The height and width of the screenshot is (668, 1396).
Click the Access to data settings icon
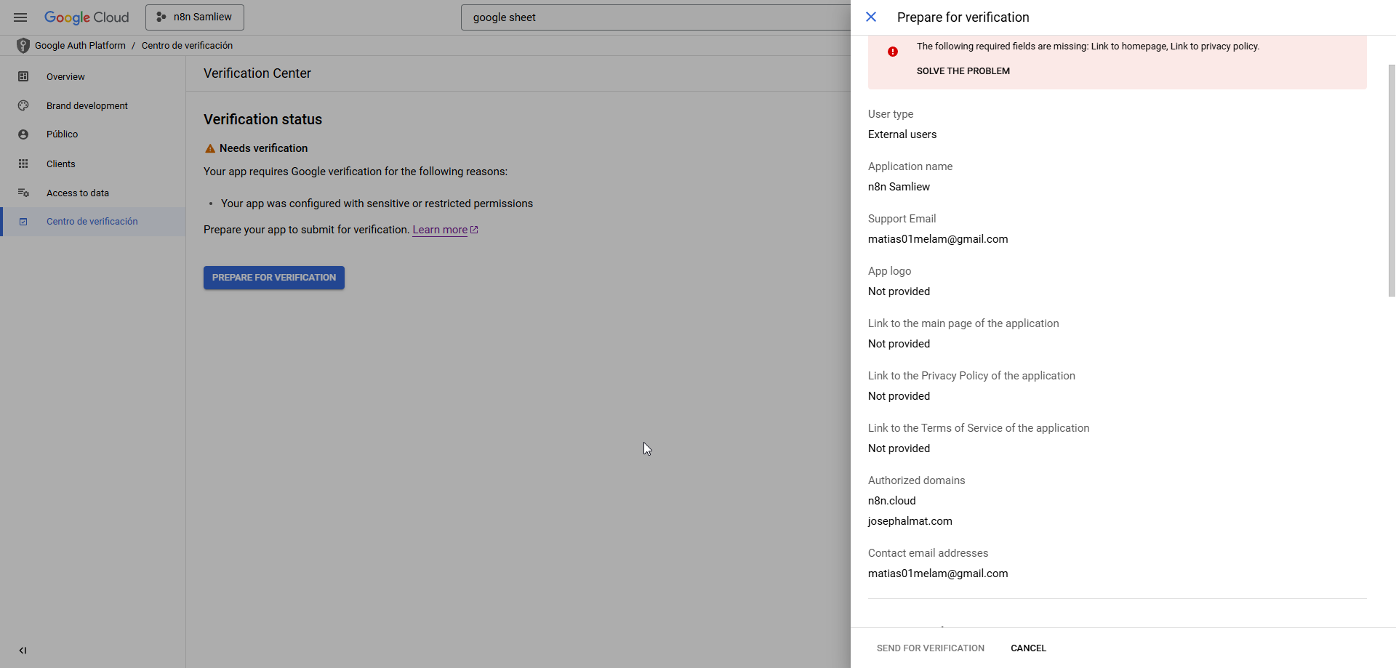23,193
